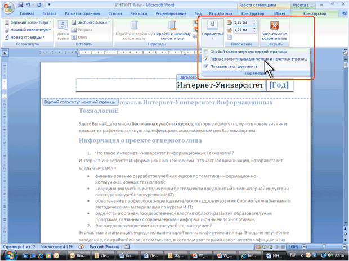This screenshot has width=349, height=261.
Task: Expand Нижний колонтитул gallery
Action: pyautogui.click(x=28, y=30)
